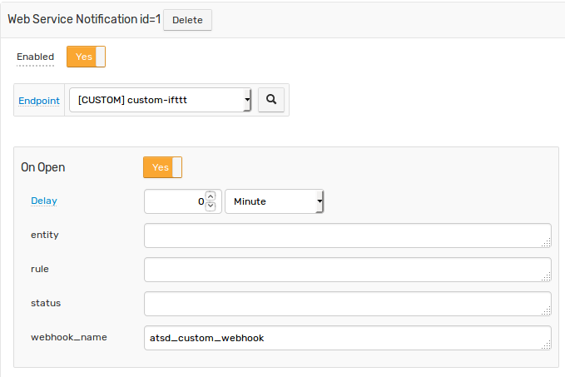Image resolution: width=565 pixels, height=377 pixels.
Task: Toggle the On Open switch
Action: [x=162, y=167]
